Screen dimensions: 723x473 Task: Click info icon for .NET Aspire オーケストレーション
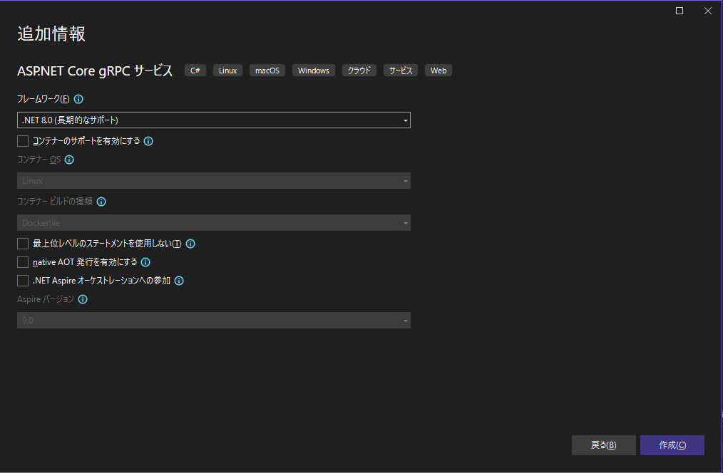(179, 281)
